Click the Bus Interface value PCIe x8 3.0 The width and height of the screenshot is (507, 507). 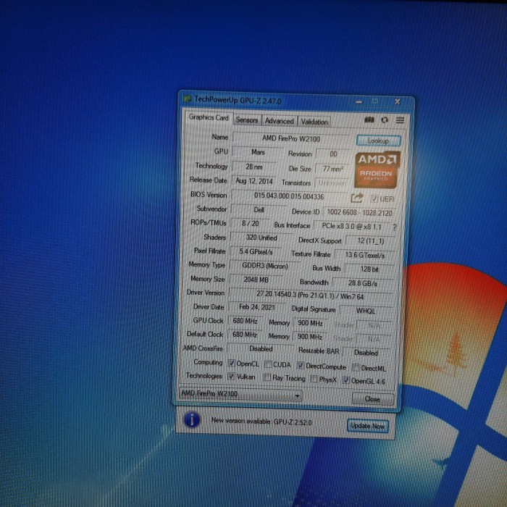coord(351,226)
